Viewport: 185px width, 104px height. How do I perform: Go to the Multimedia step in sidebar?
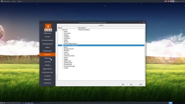click(47, 51)
